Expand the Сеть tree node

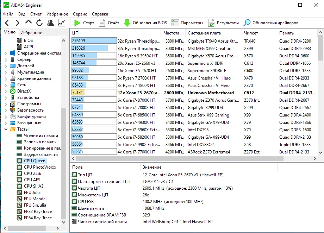(6, 85)
